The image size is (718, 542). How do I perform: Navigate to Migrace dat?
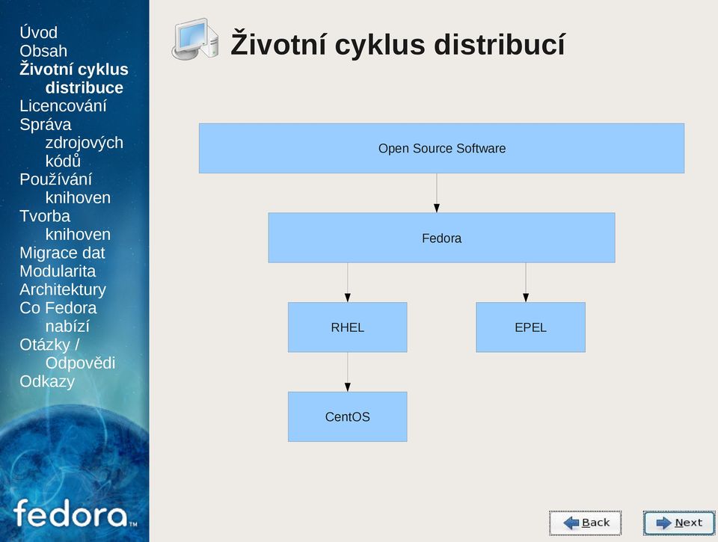coord(62,253)
